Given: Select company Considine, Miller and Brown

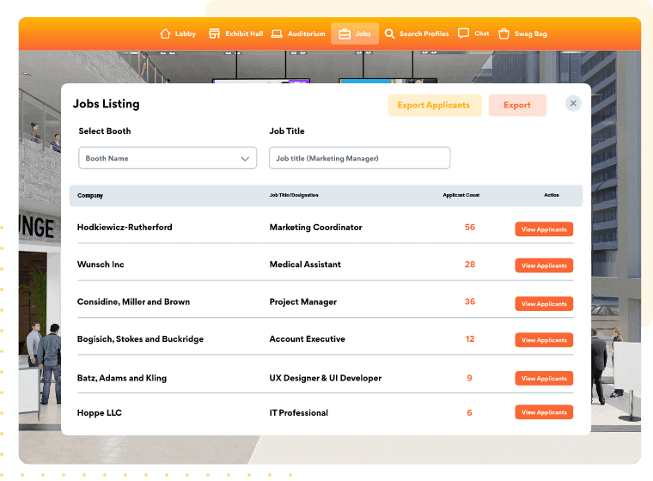Looking at the screenshot, I should click(133, 302).
